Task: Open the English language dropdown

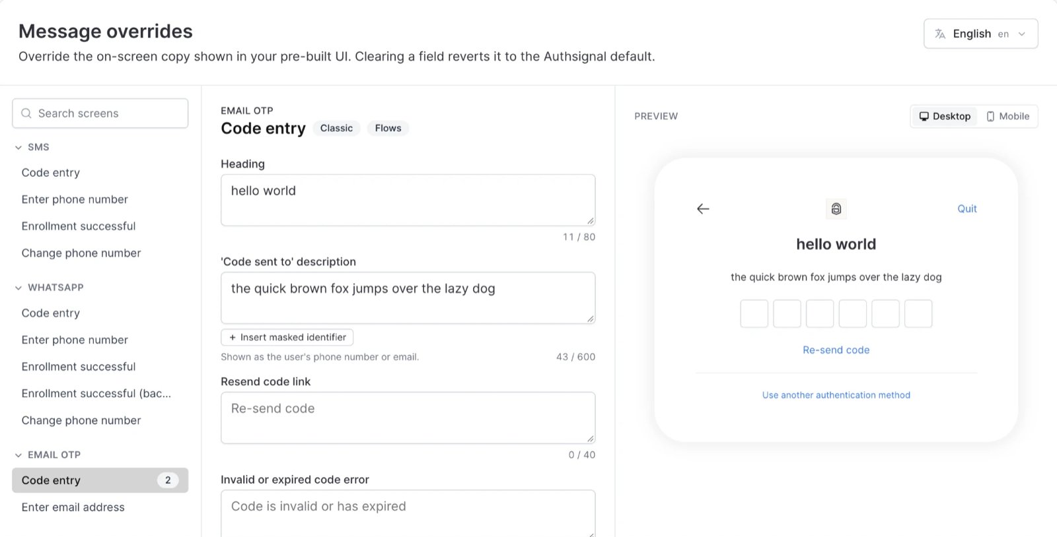Action: click(980, 34)
